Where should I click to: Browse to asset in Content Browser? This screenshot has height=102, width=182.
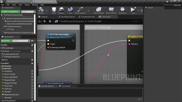(x=61, y=10)
